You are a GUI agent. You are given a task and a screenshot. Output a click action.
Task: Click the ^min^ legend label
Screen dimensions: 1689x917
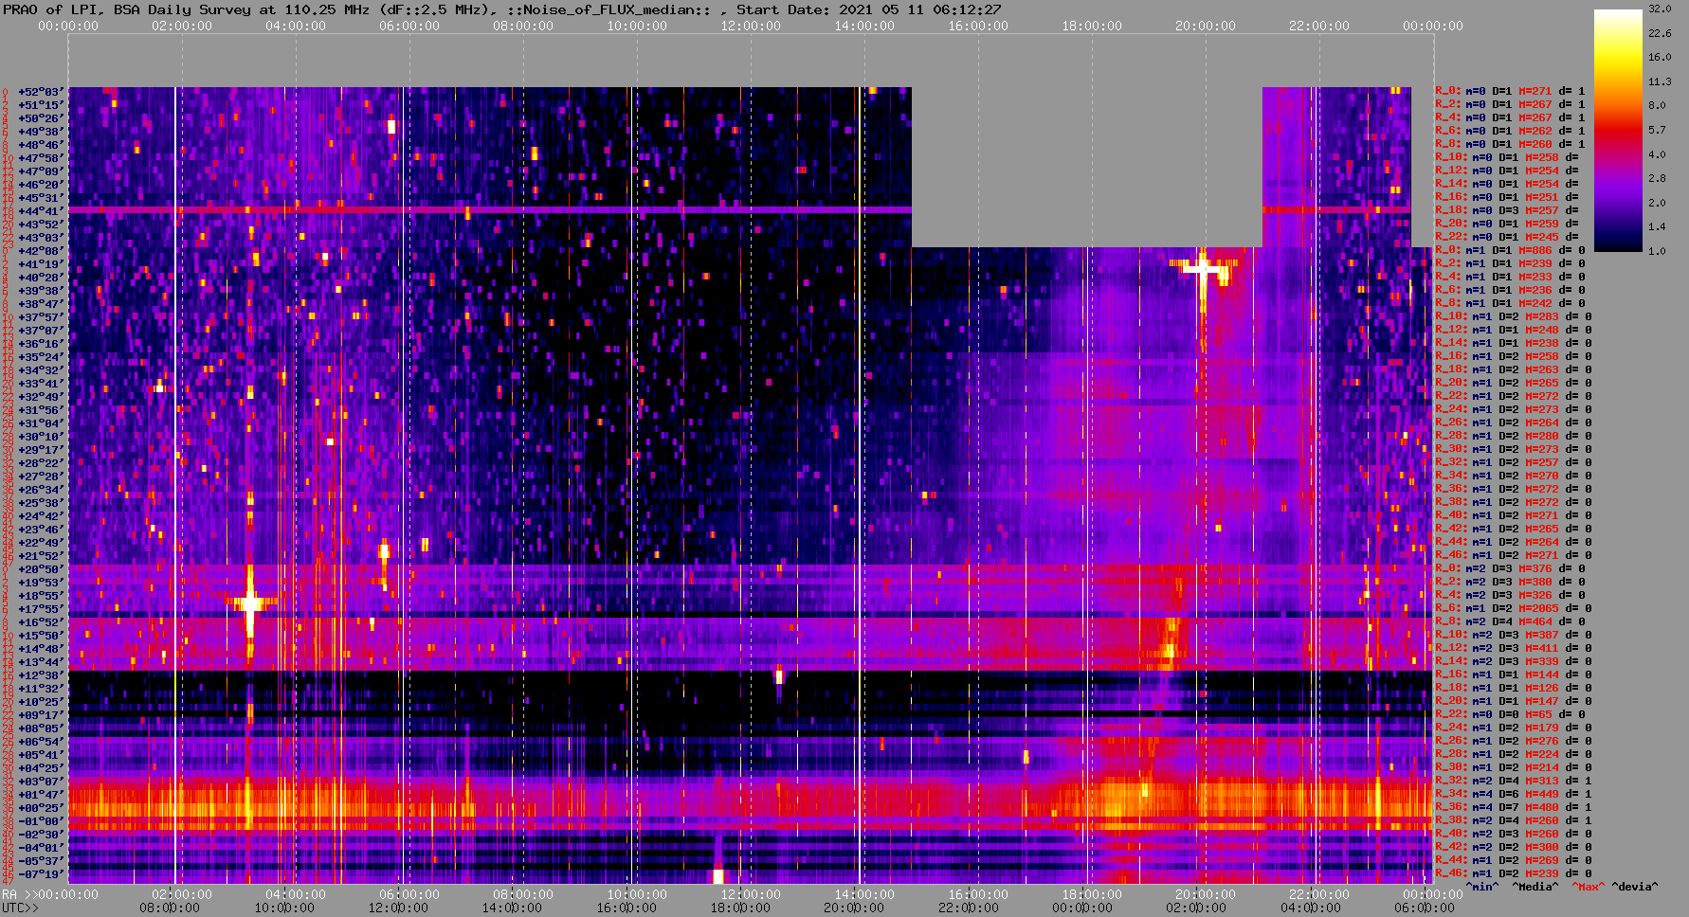click(x=1483, y=888)
